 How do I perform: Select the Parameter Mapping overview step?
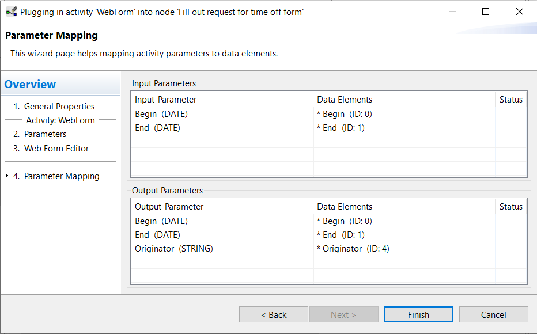(x=56, y=176)
